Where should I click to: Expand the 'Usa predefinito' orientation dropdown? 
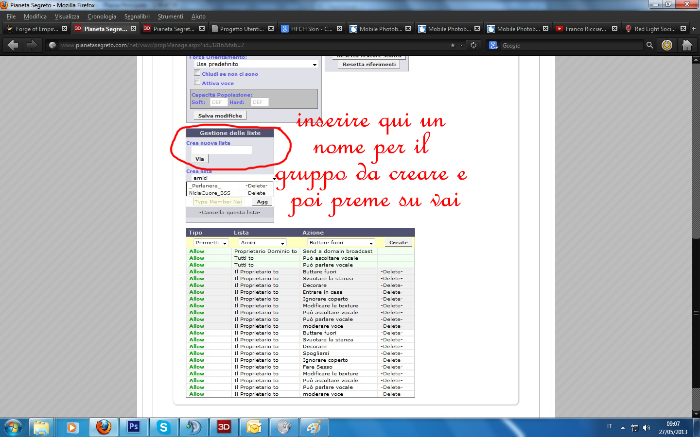tap(256, 64)
